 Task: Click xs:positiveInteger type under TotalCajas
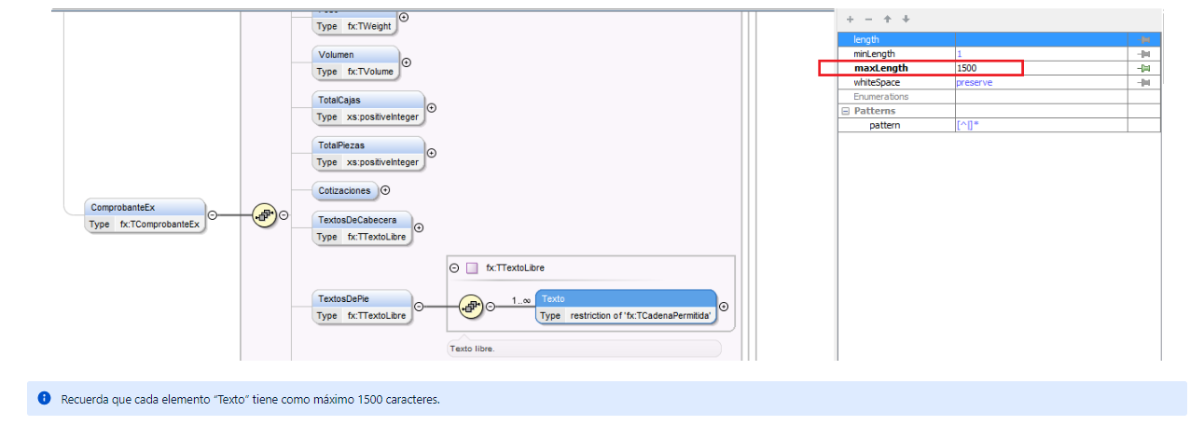point(382,117)
